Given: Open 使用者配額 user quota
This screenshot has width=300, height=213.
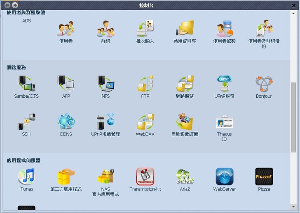Looking at the screenshot, I should [x=224, y=29].
